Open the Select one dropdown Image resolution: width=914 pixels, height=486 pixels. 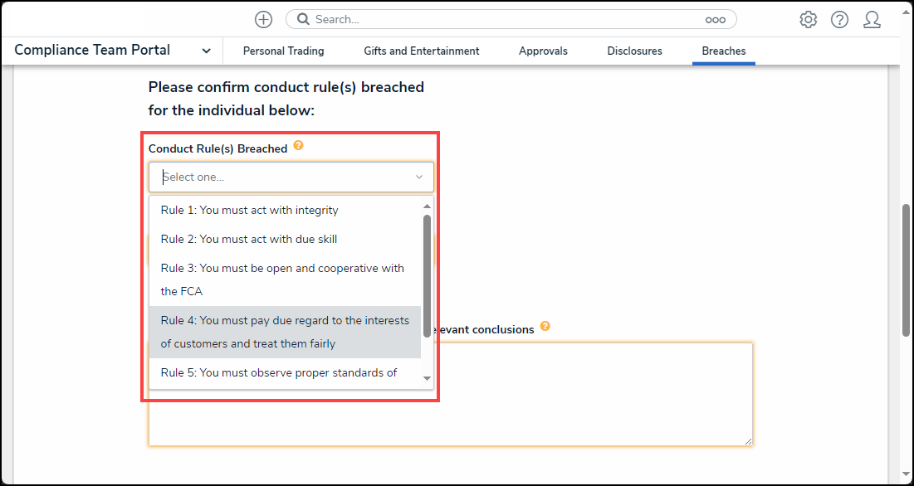(291, 177)
